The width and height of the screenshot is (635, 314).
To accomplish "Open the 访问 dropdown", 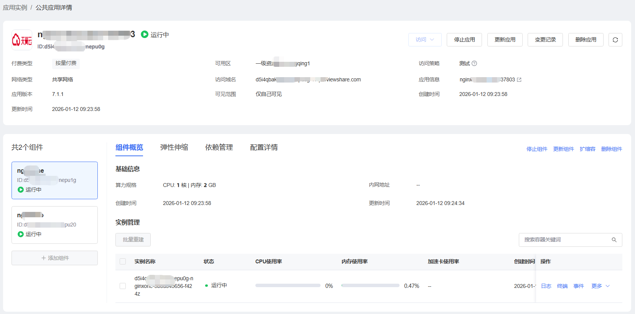I will (x=424, y=40).
